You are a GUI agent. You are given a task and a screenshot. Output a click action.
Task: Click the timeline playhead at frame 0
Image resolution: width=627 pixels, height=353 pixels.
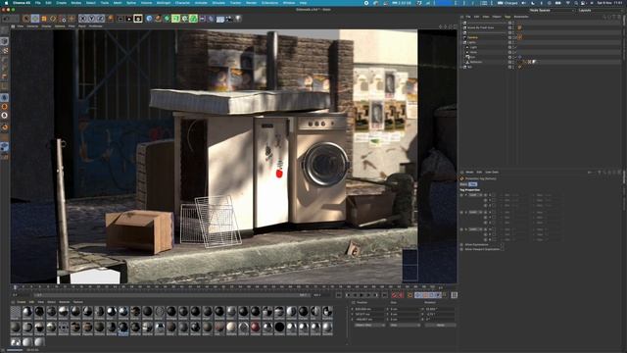tap(16, 287)
